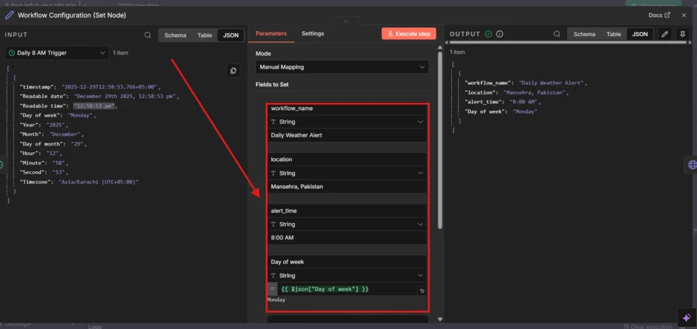Click the output info icon
697x329 pixels.
coord(500,34)
